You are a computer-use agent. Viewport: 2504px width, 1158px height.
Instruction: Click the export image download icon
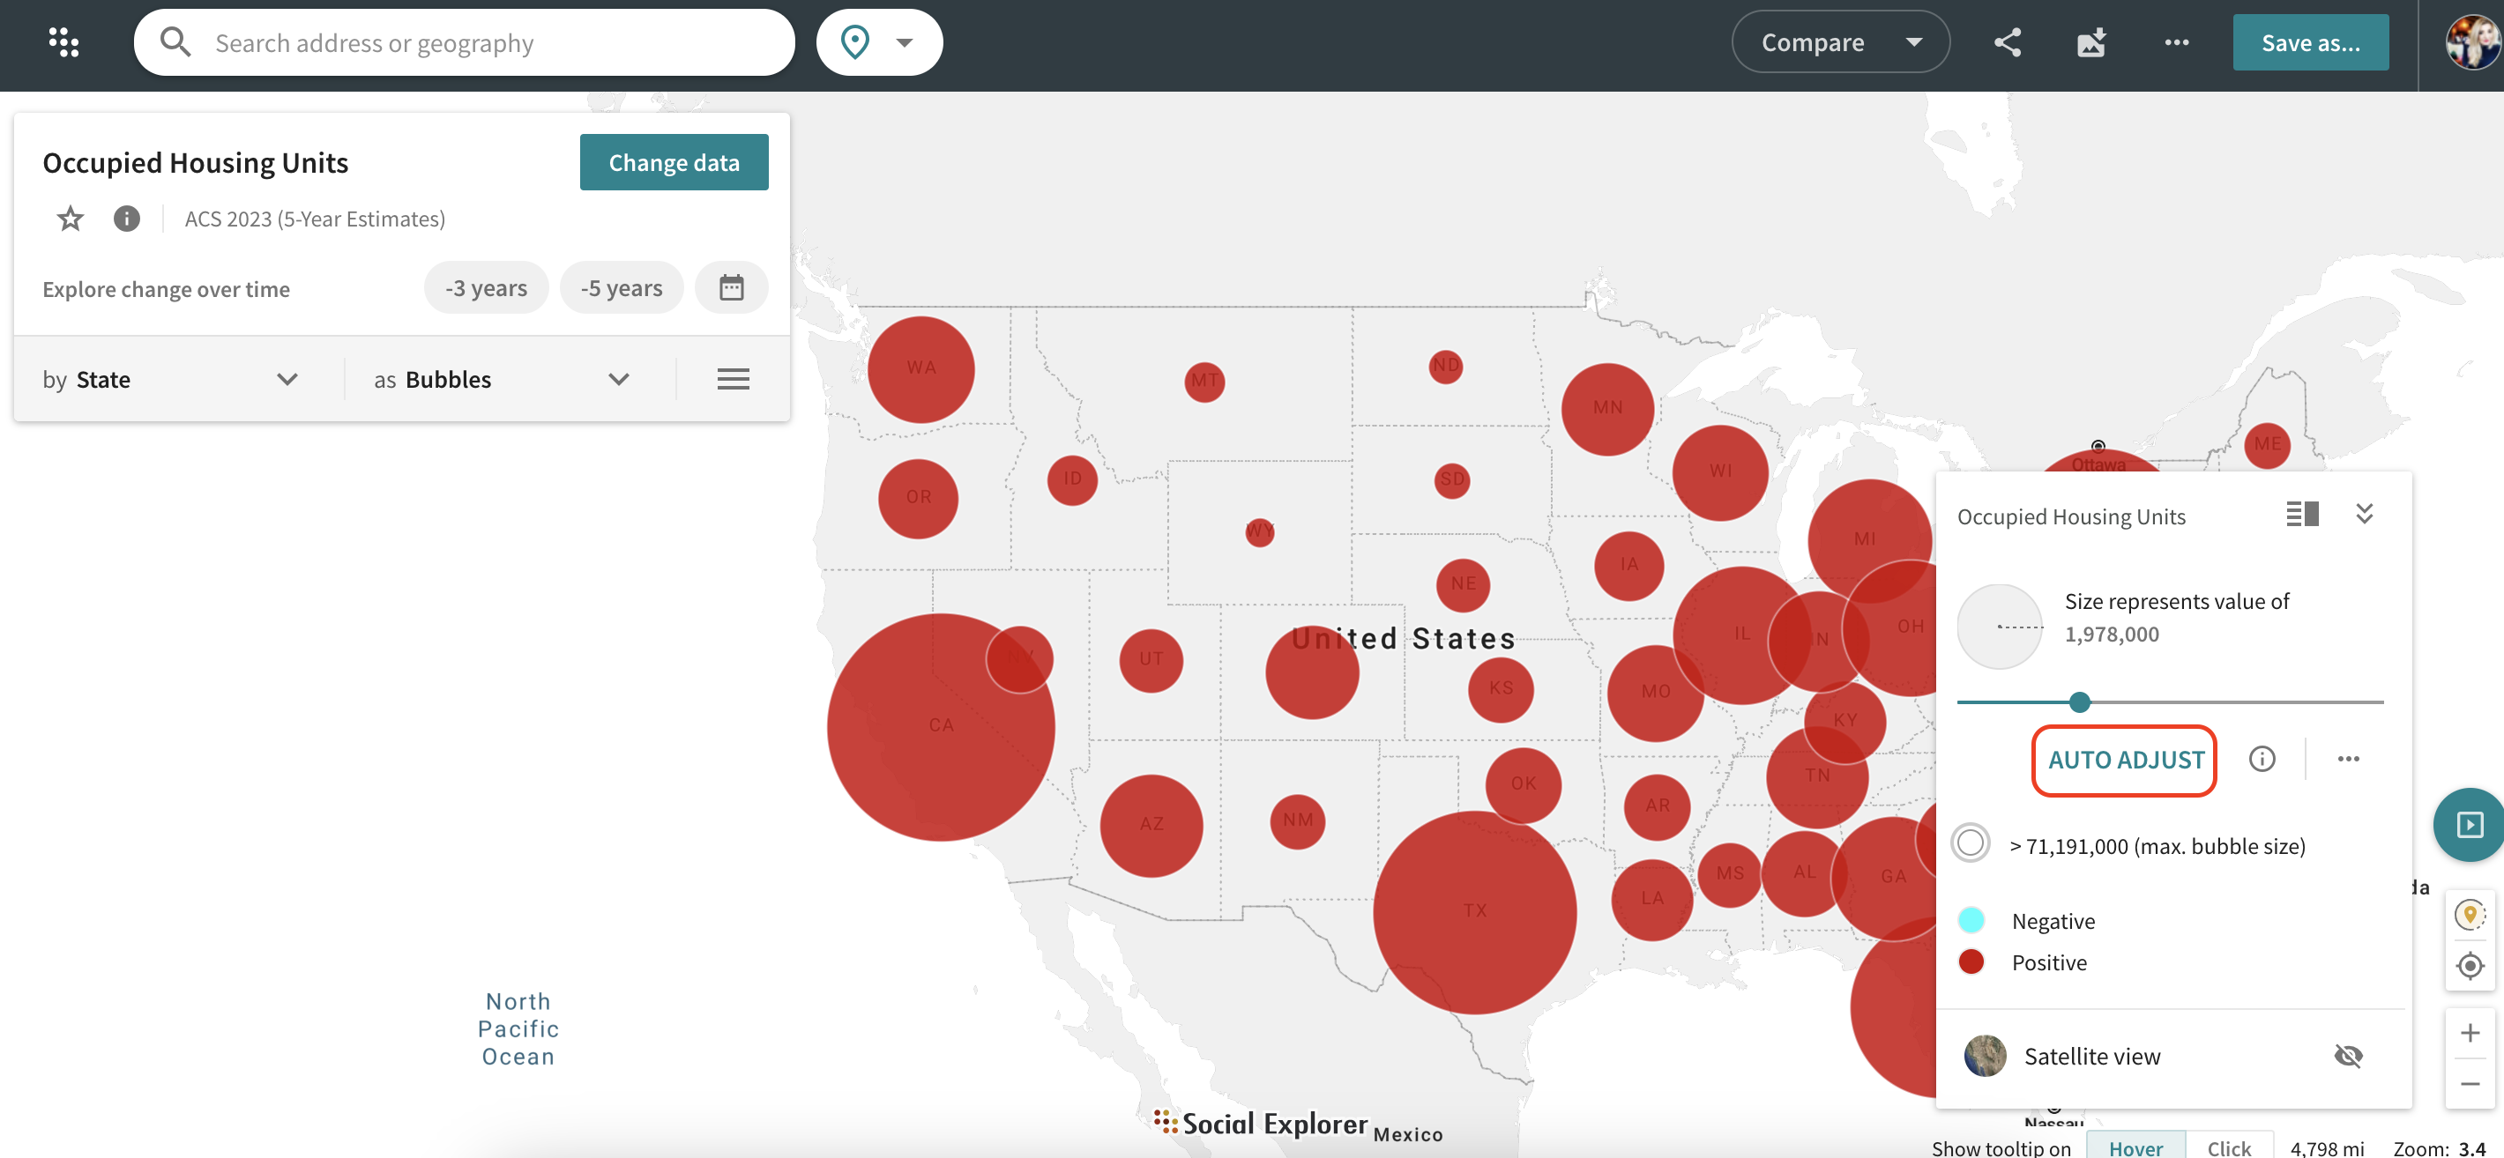2090,41
